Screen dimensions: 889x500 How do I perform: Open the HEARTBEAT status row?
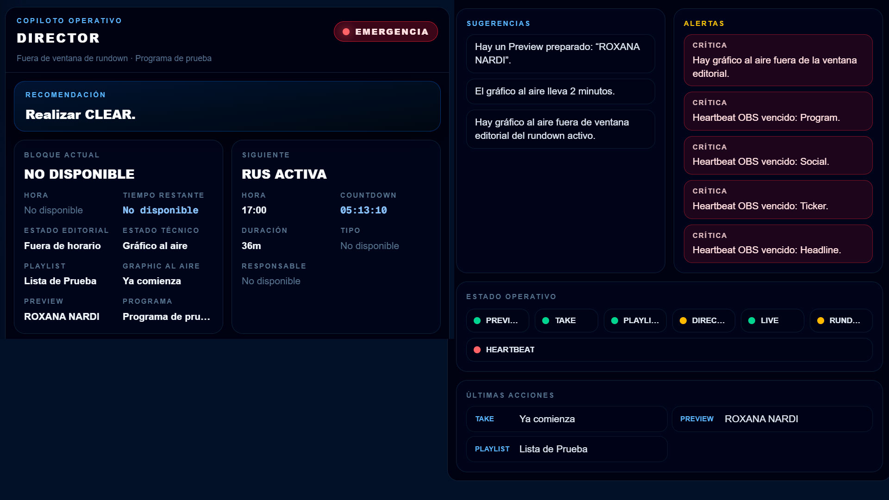pyautogui.click(x=670, y=350)
